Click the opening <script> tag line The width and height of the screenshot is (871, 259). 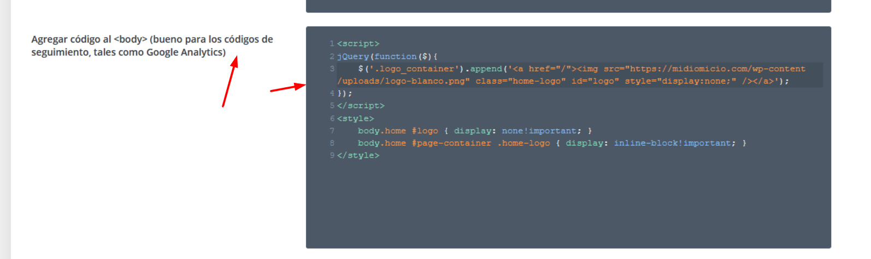tap(358, 44)
